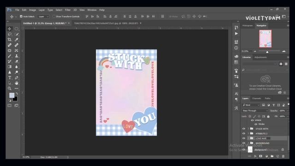Create a new group folder icon

tap(272, 156)
